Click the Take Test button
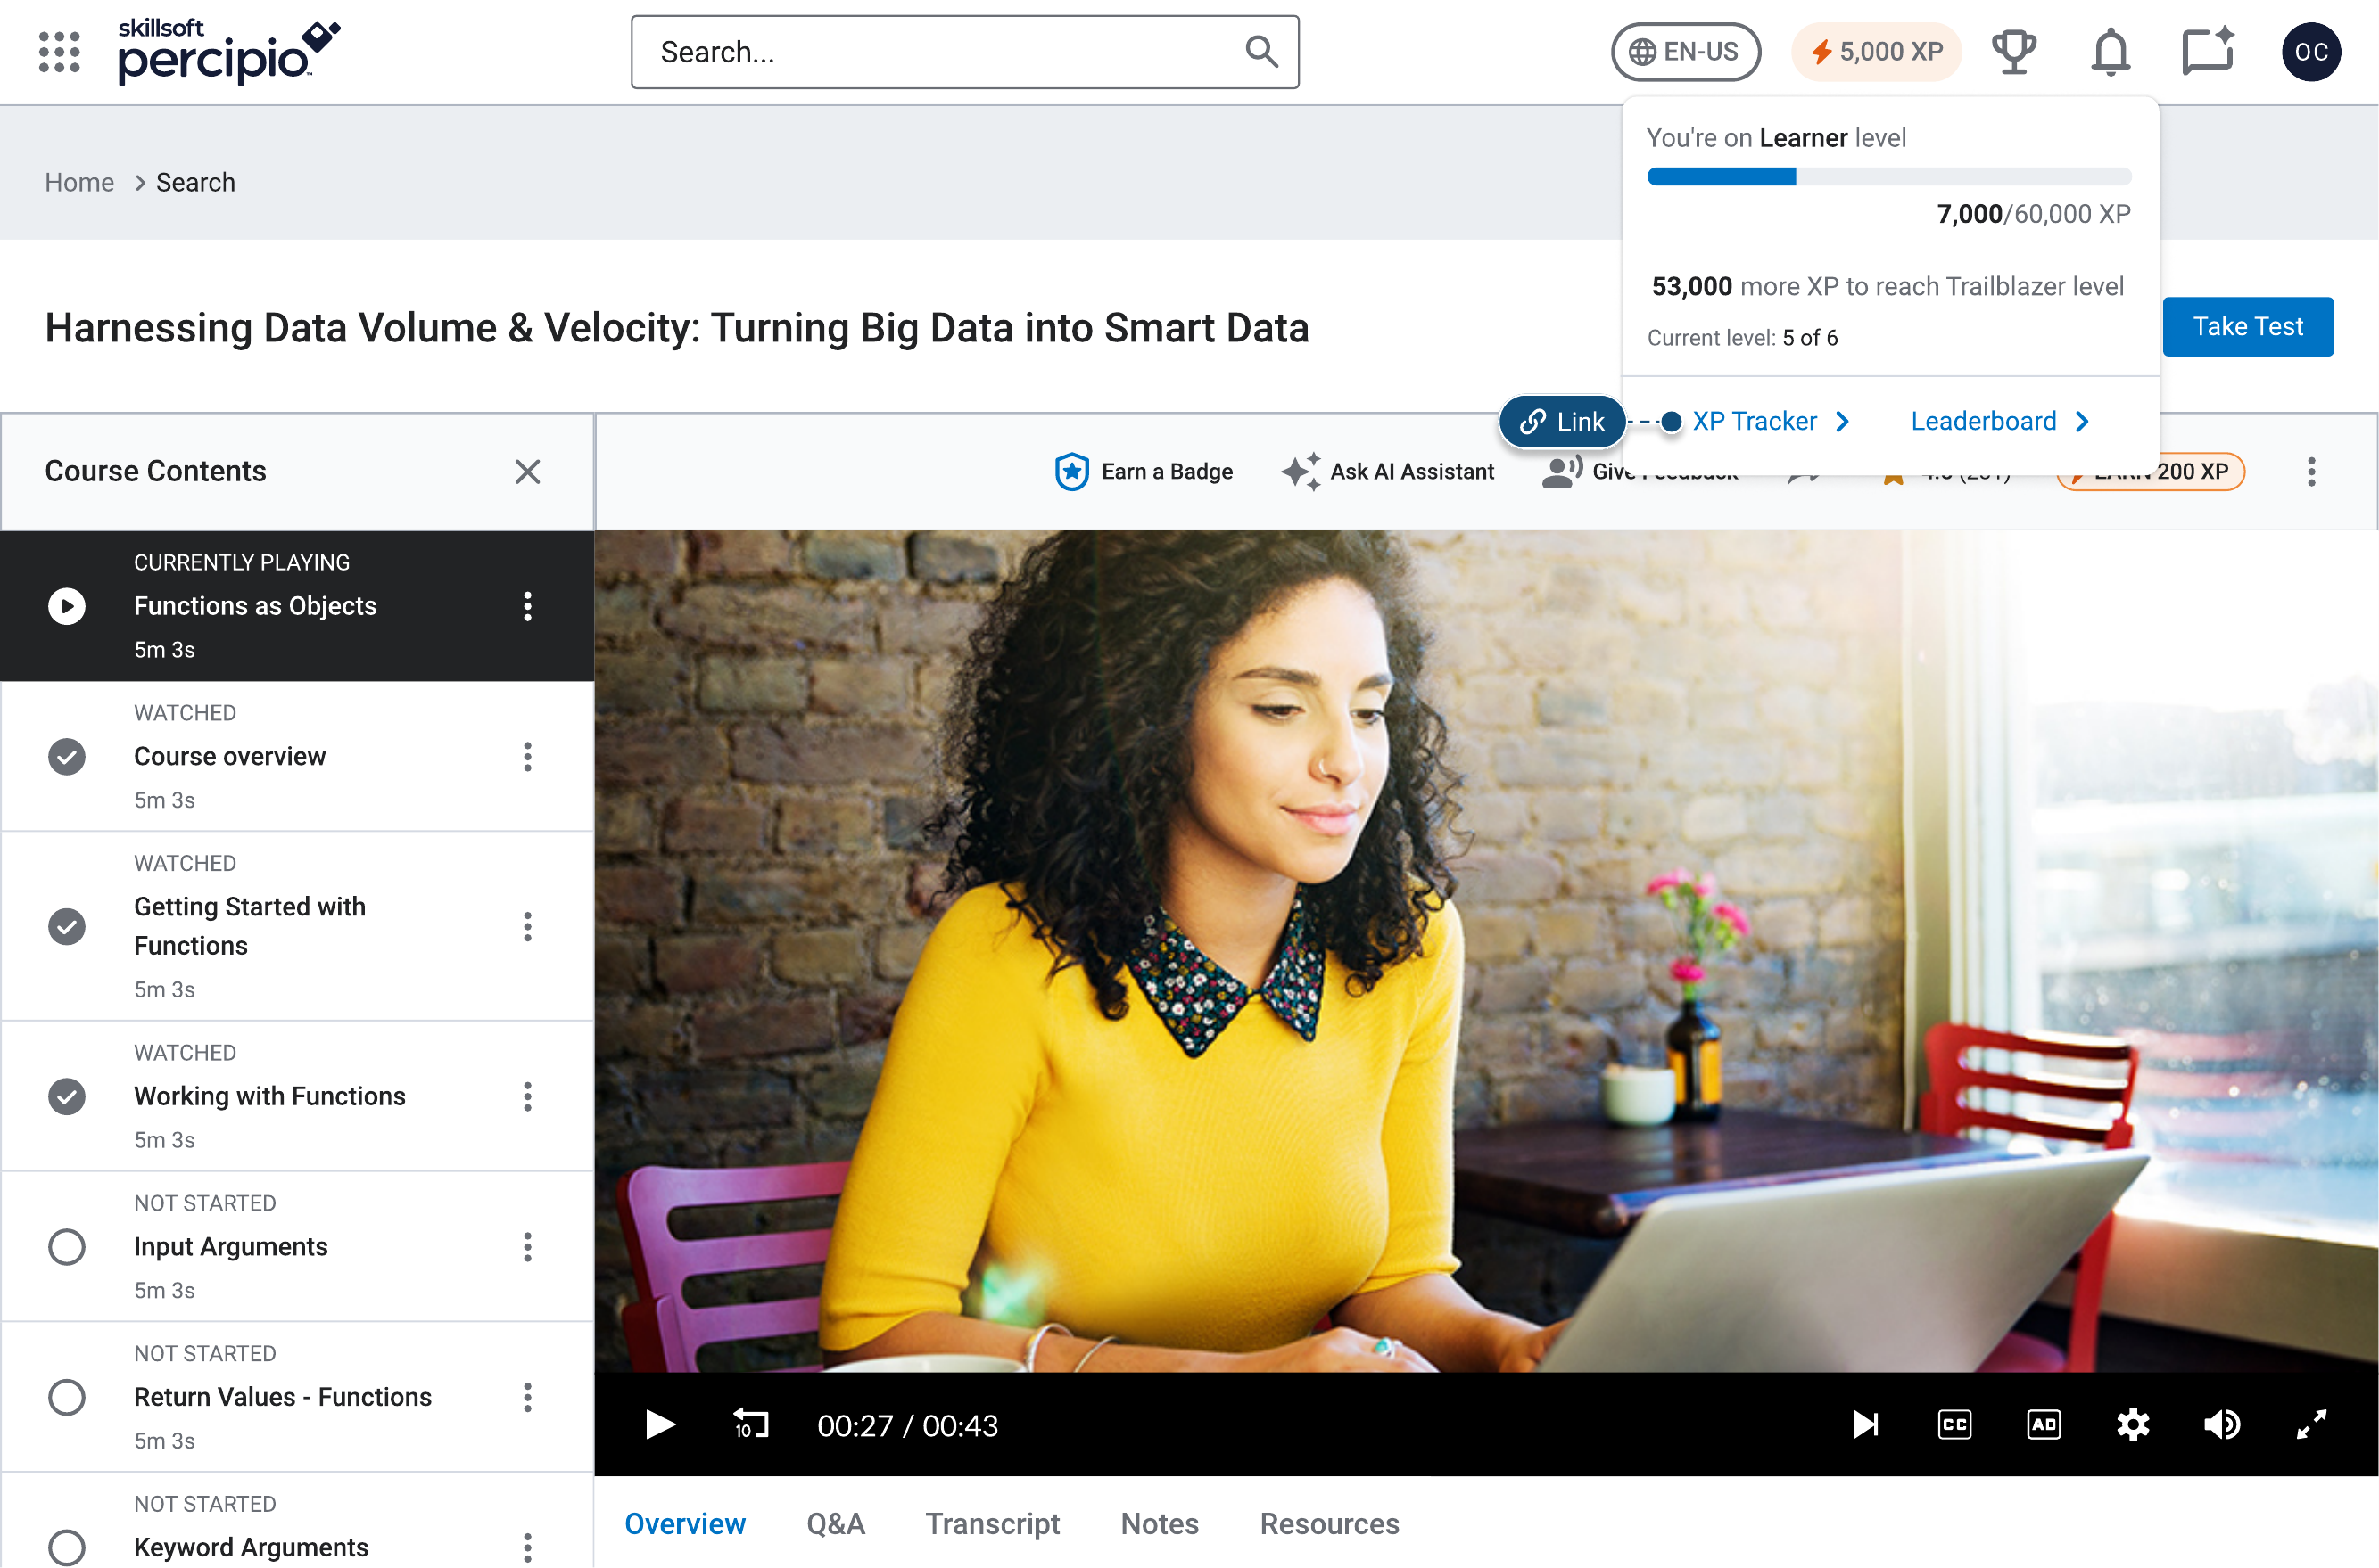The width and height of the screenshot is (2379, 1568). pyautogui.click(x=2247, y=326)
